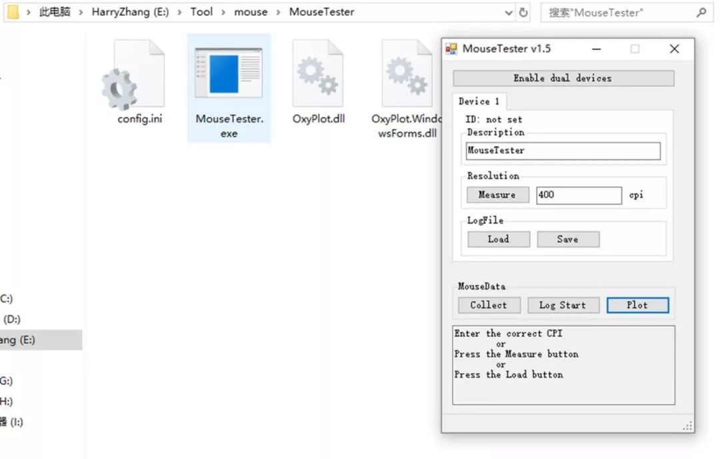Viewport: 720px width, 459px height.
Task: Expand the chevron after HarryZhang (E:) breadcrumb
Action: (x=179, y=13)
